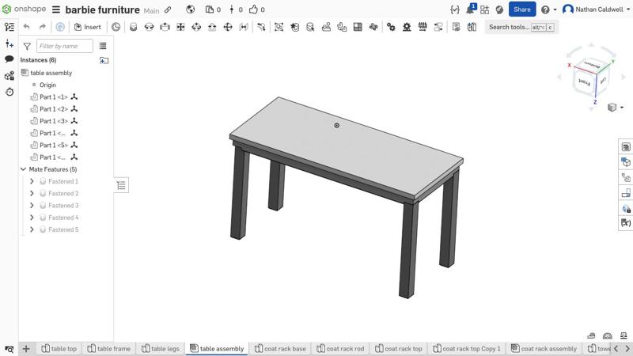
Task: Open the comments speech bubble panel
Action: pos(9,59)
